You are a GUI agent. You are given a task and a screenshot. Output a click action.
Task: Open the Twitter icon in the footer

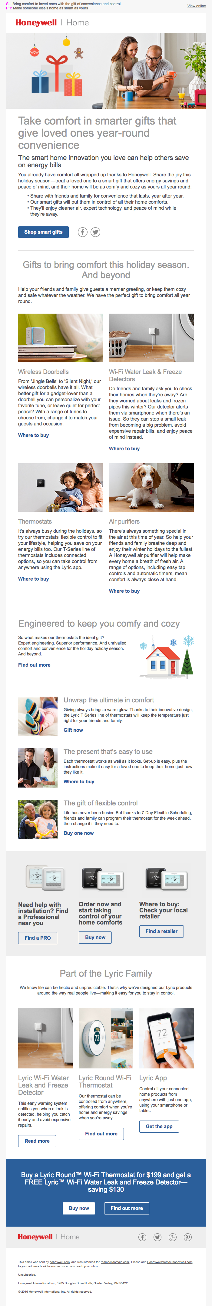point(158,1237)
